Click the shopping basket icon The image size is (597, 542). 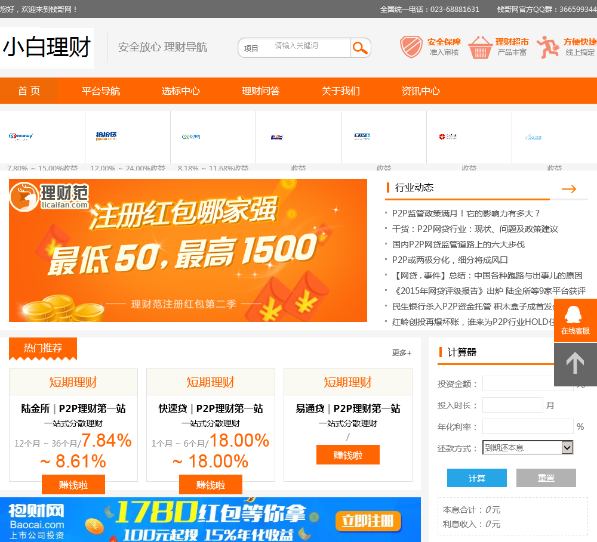(x=480, y=47)
